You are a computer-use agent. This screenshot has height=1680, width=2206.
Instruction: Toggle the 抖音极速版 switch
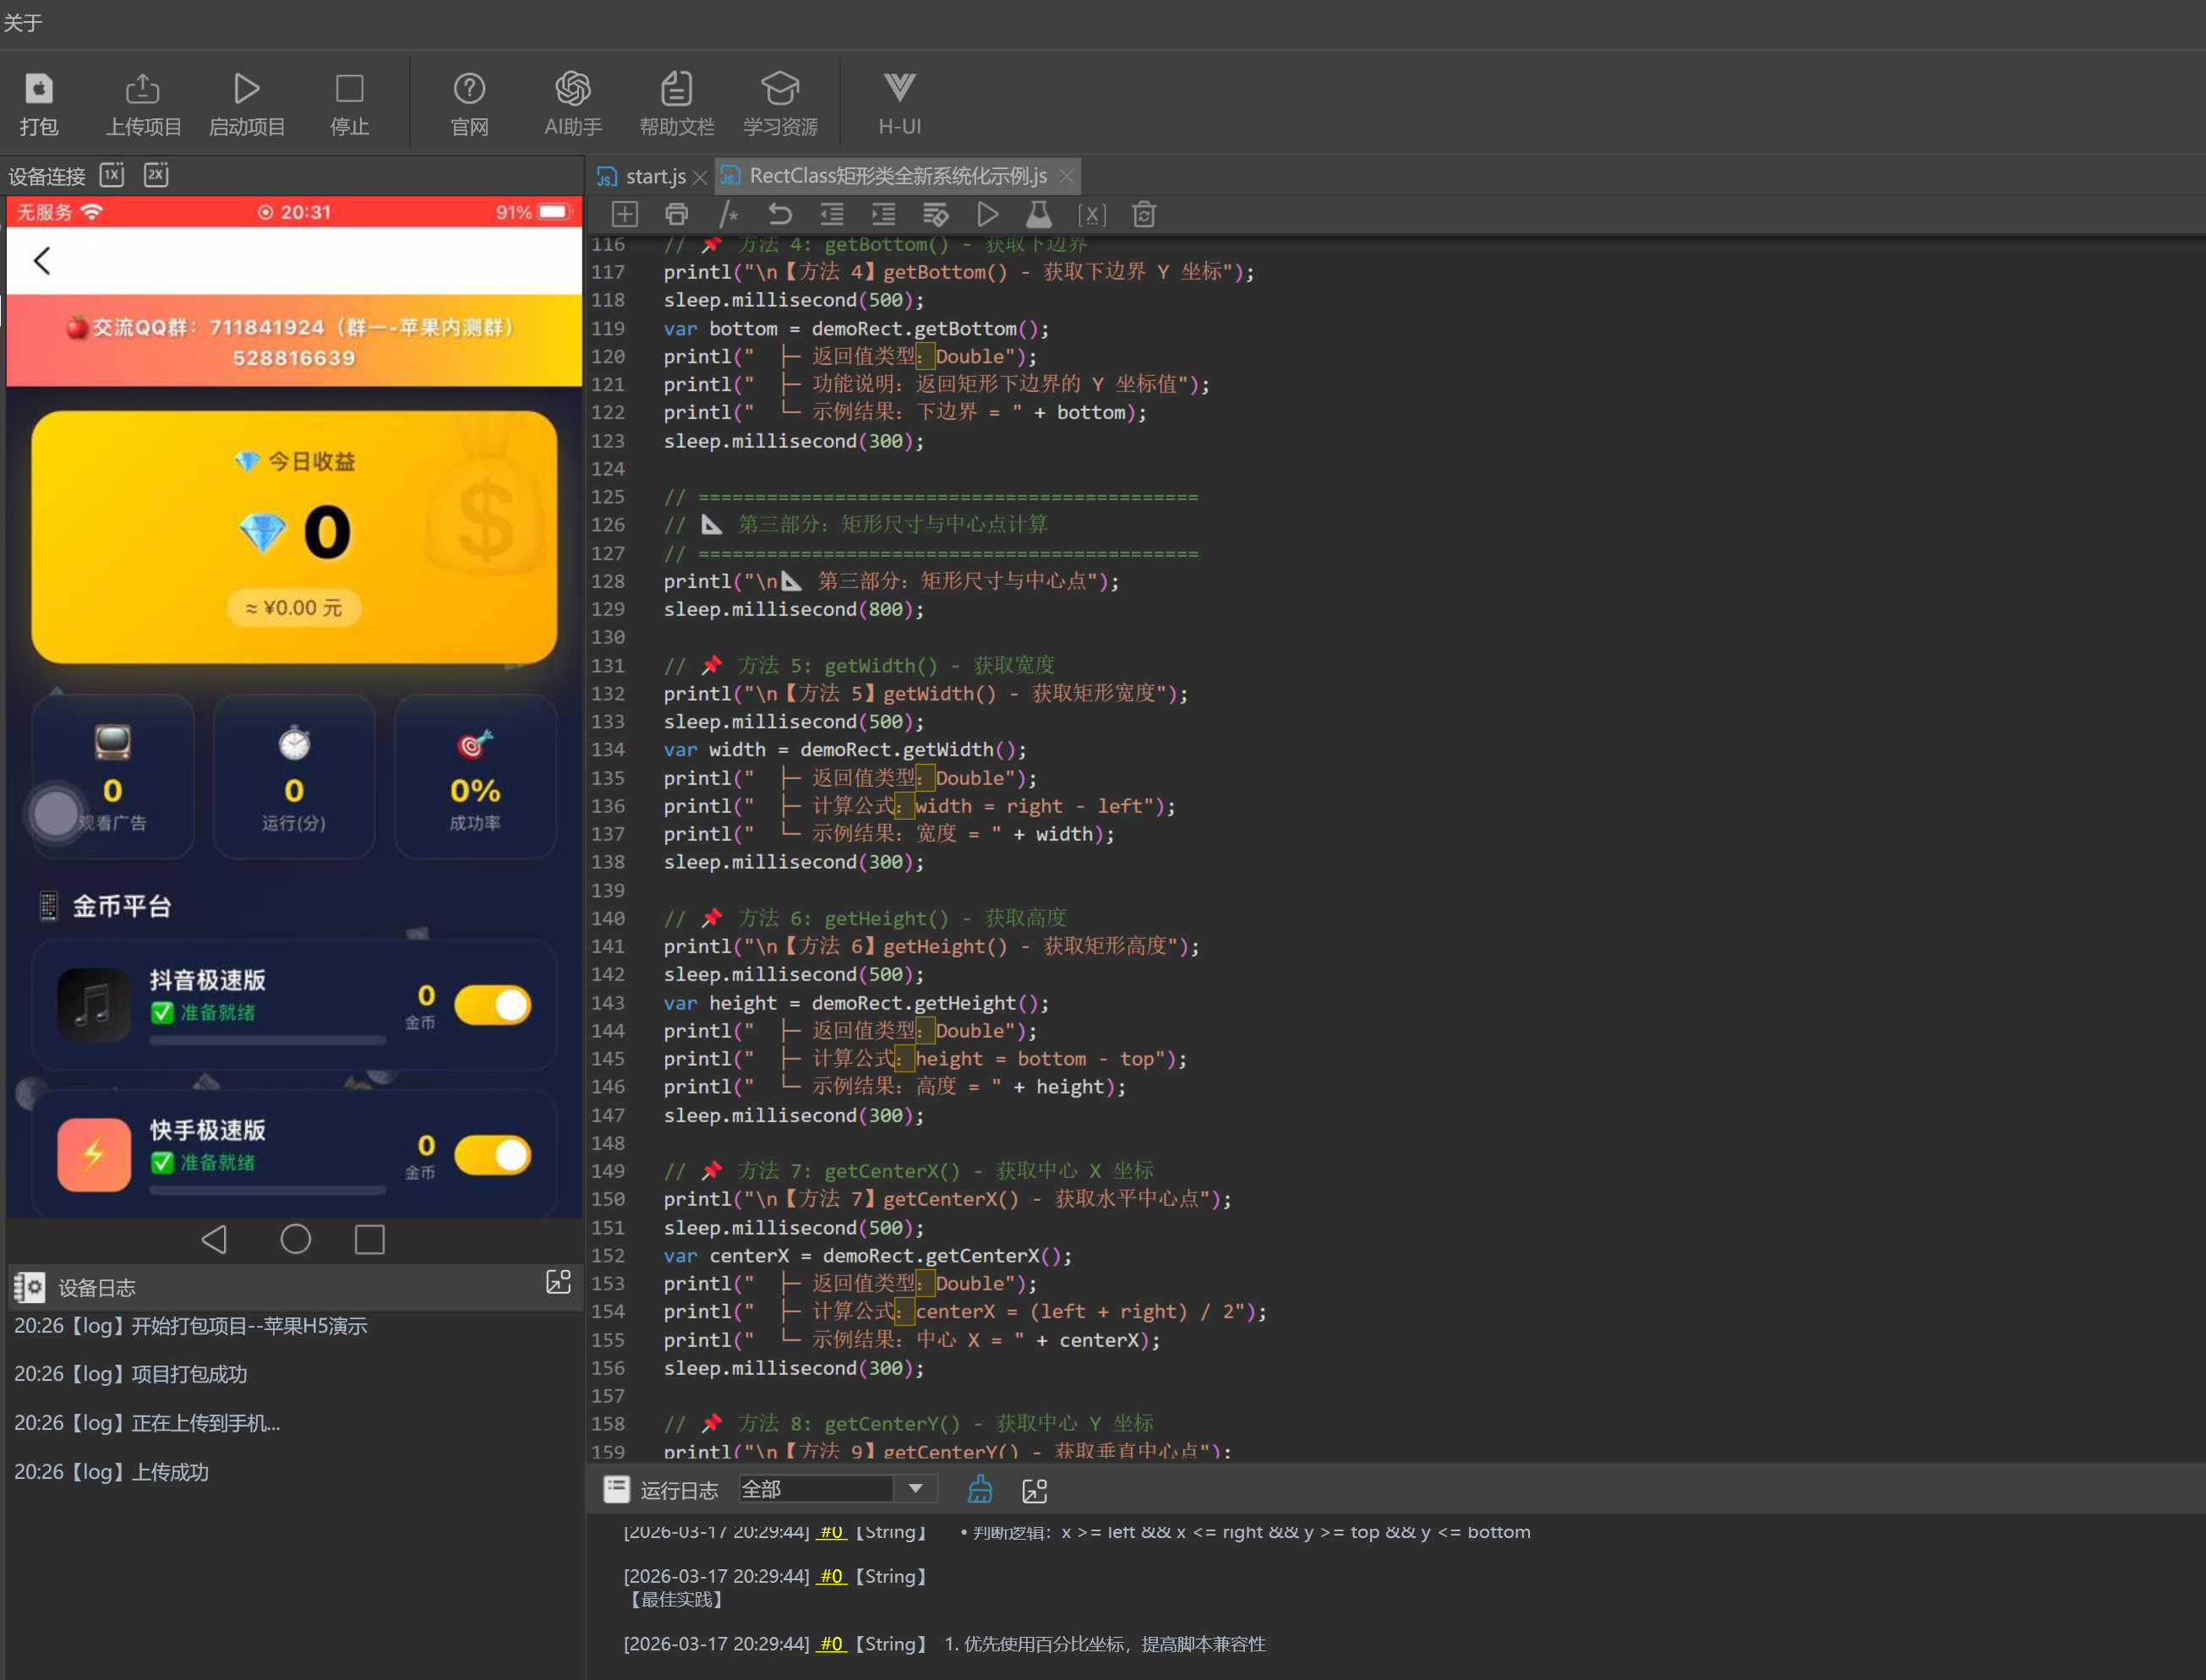pos(493,1005)
